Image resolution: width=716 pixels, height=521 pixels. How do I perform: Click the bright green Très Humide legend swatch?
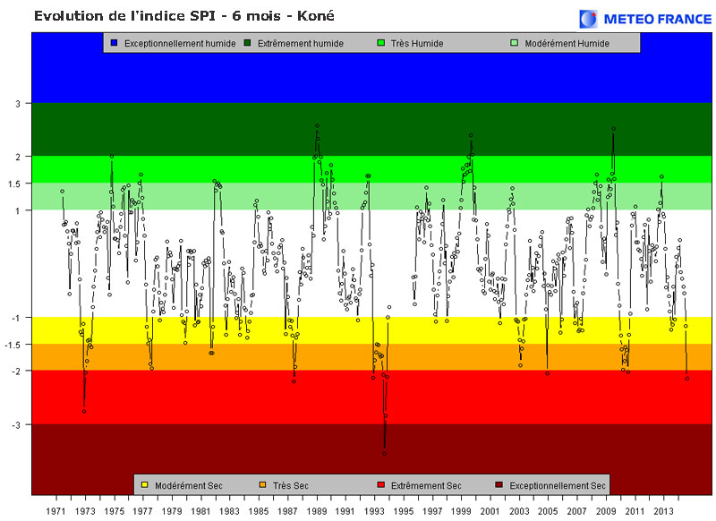(x=381, y=43)
